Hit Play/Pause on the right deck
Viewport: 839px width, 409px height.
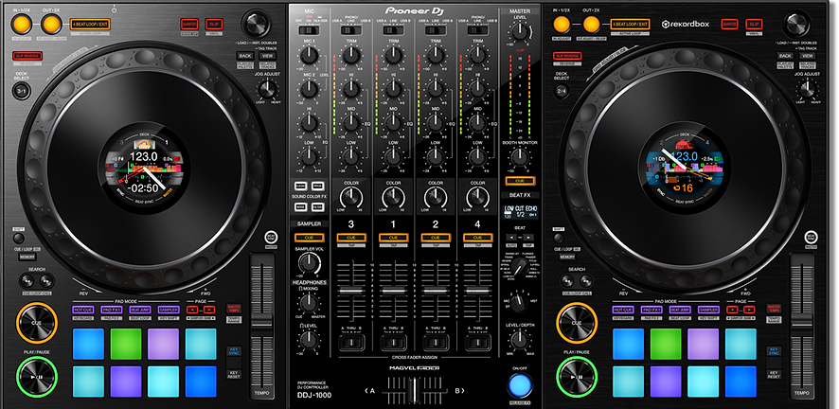tap(577, 376)
